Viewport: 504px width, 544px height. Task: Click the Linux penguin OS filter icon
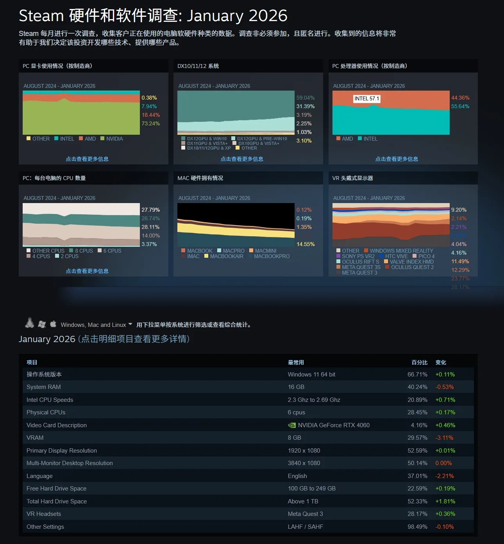[x=29, y=324]
